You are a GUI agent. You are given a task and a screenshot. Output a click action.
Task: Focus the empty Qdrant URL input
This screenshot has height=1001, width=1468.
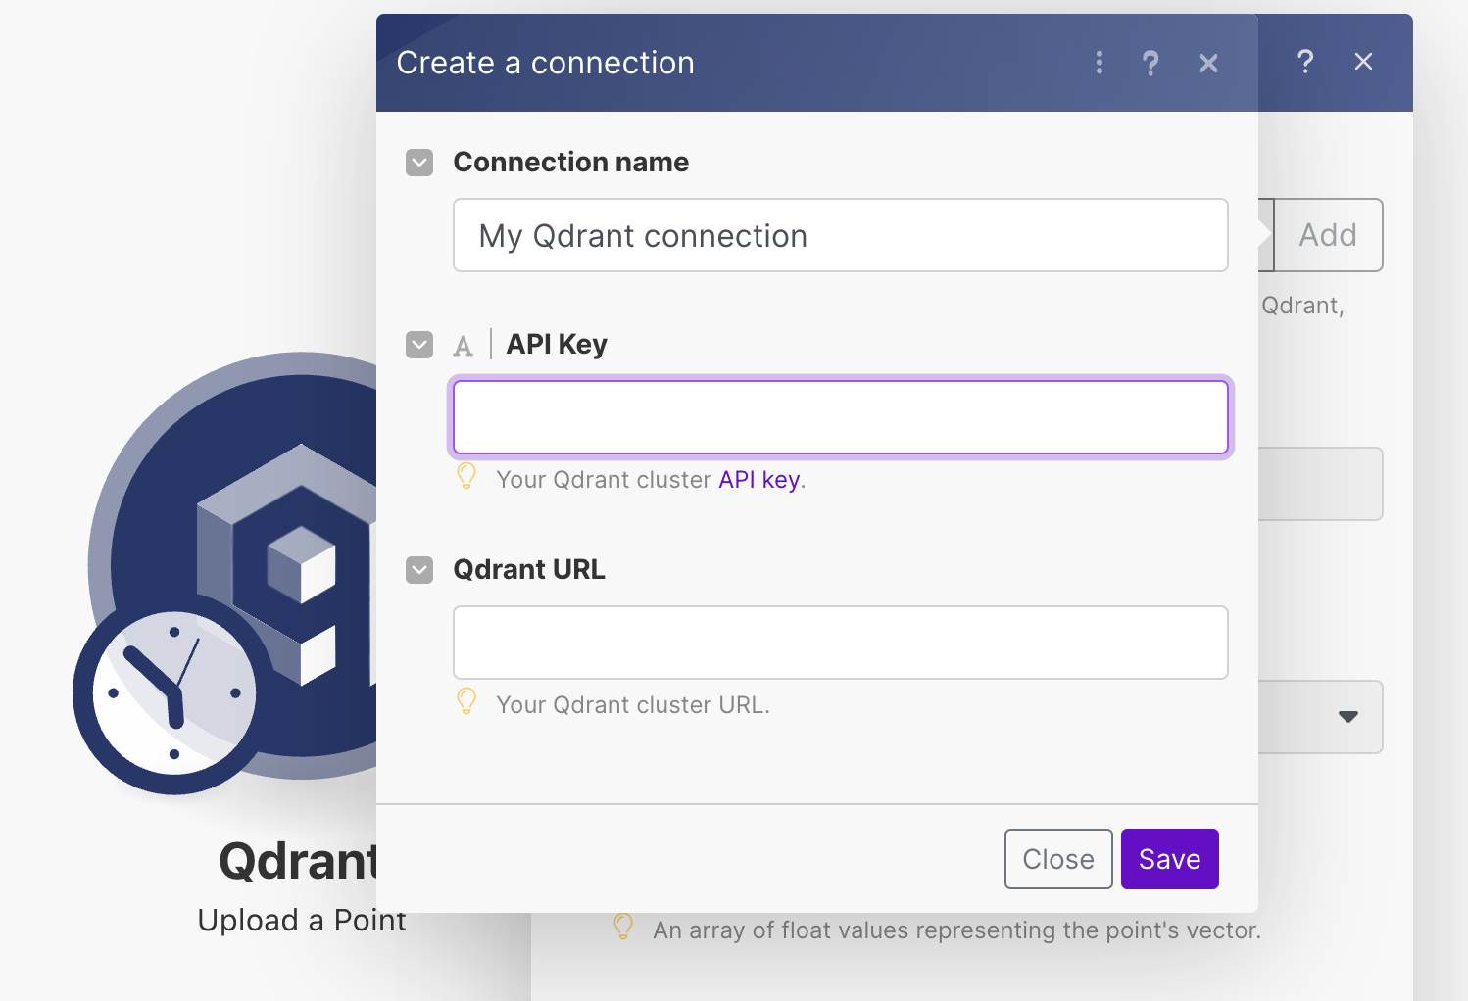click(840, 643)
